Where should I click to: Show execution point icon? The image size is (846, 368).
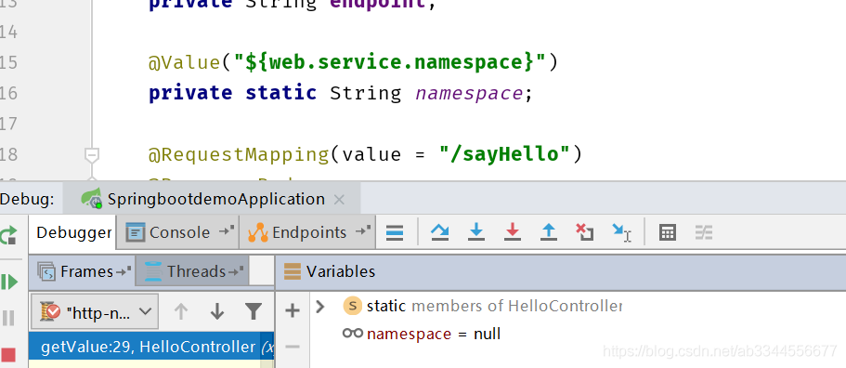[395, 233]
